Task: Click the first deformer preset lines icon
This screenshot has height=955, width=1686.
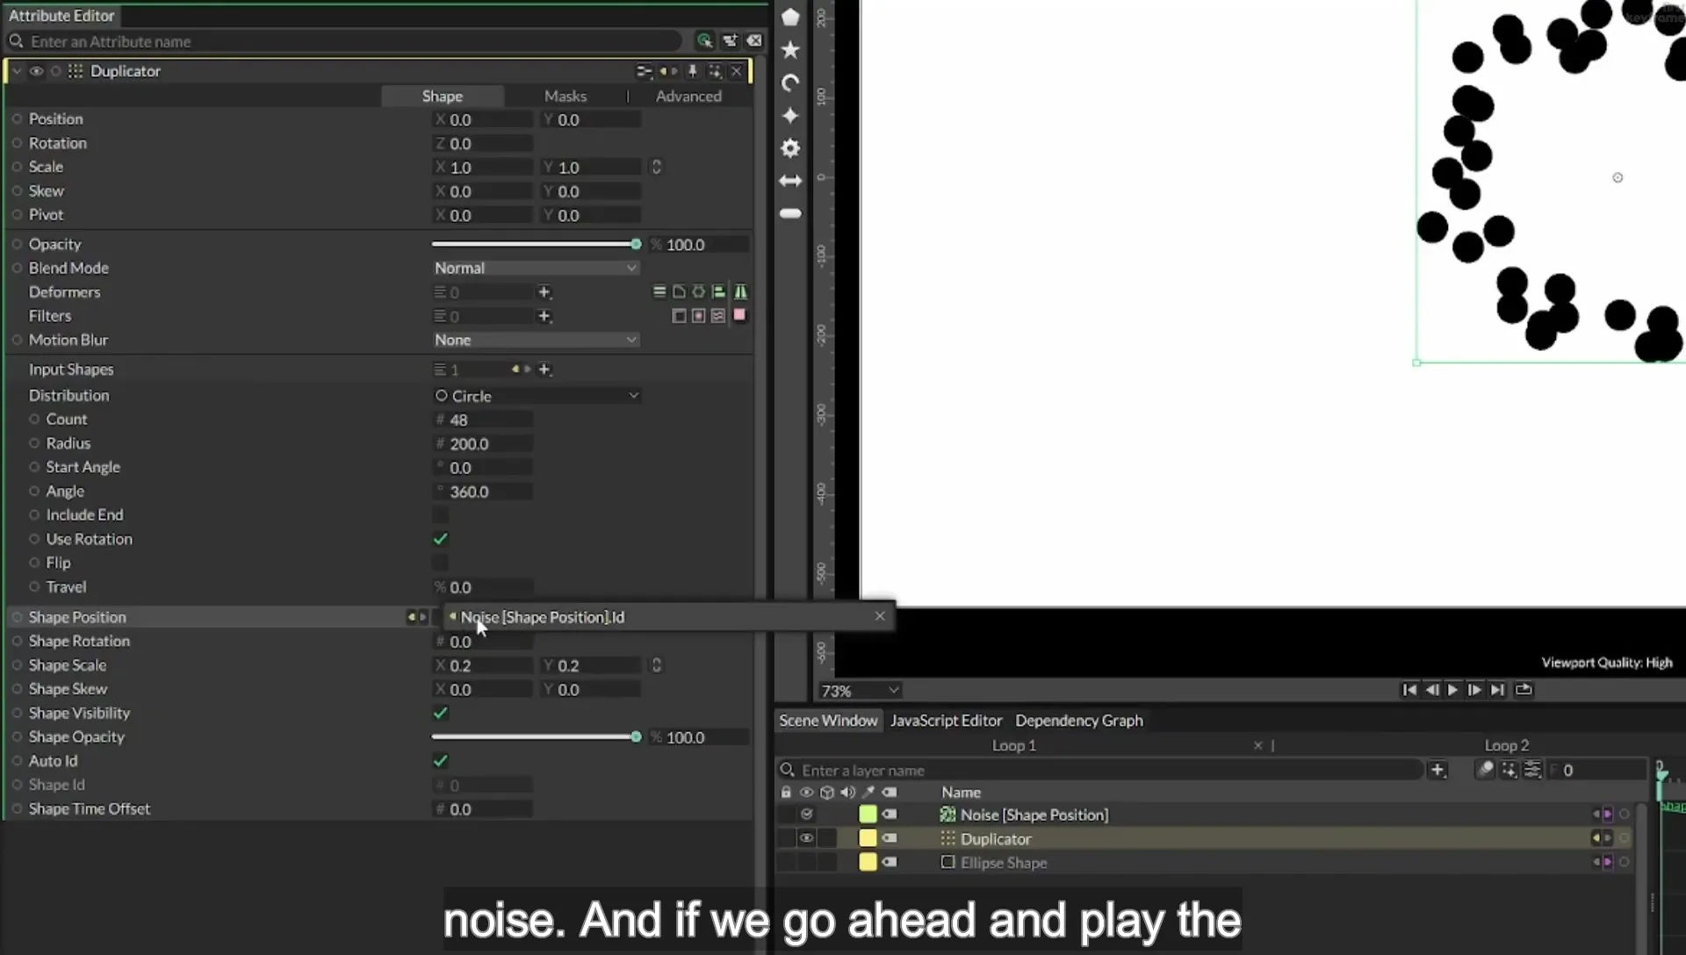Action: (x=659, y=291)
